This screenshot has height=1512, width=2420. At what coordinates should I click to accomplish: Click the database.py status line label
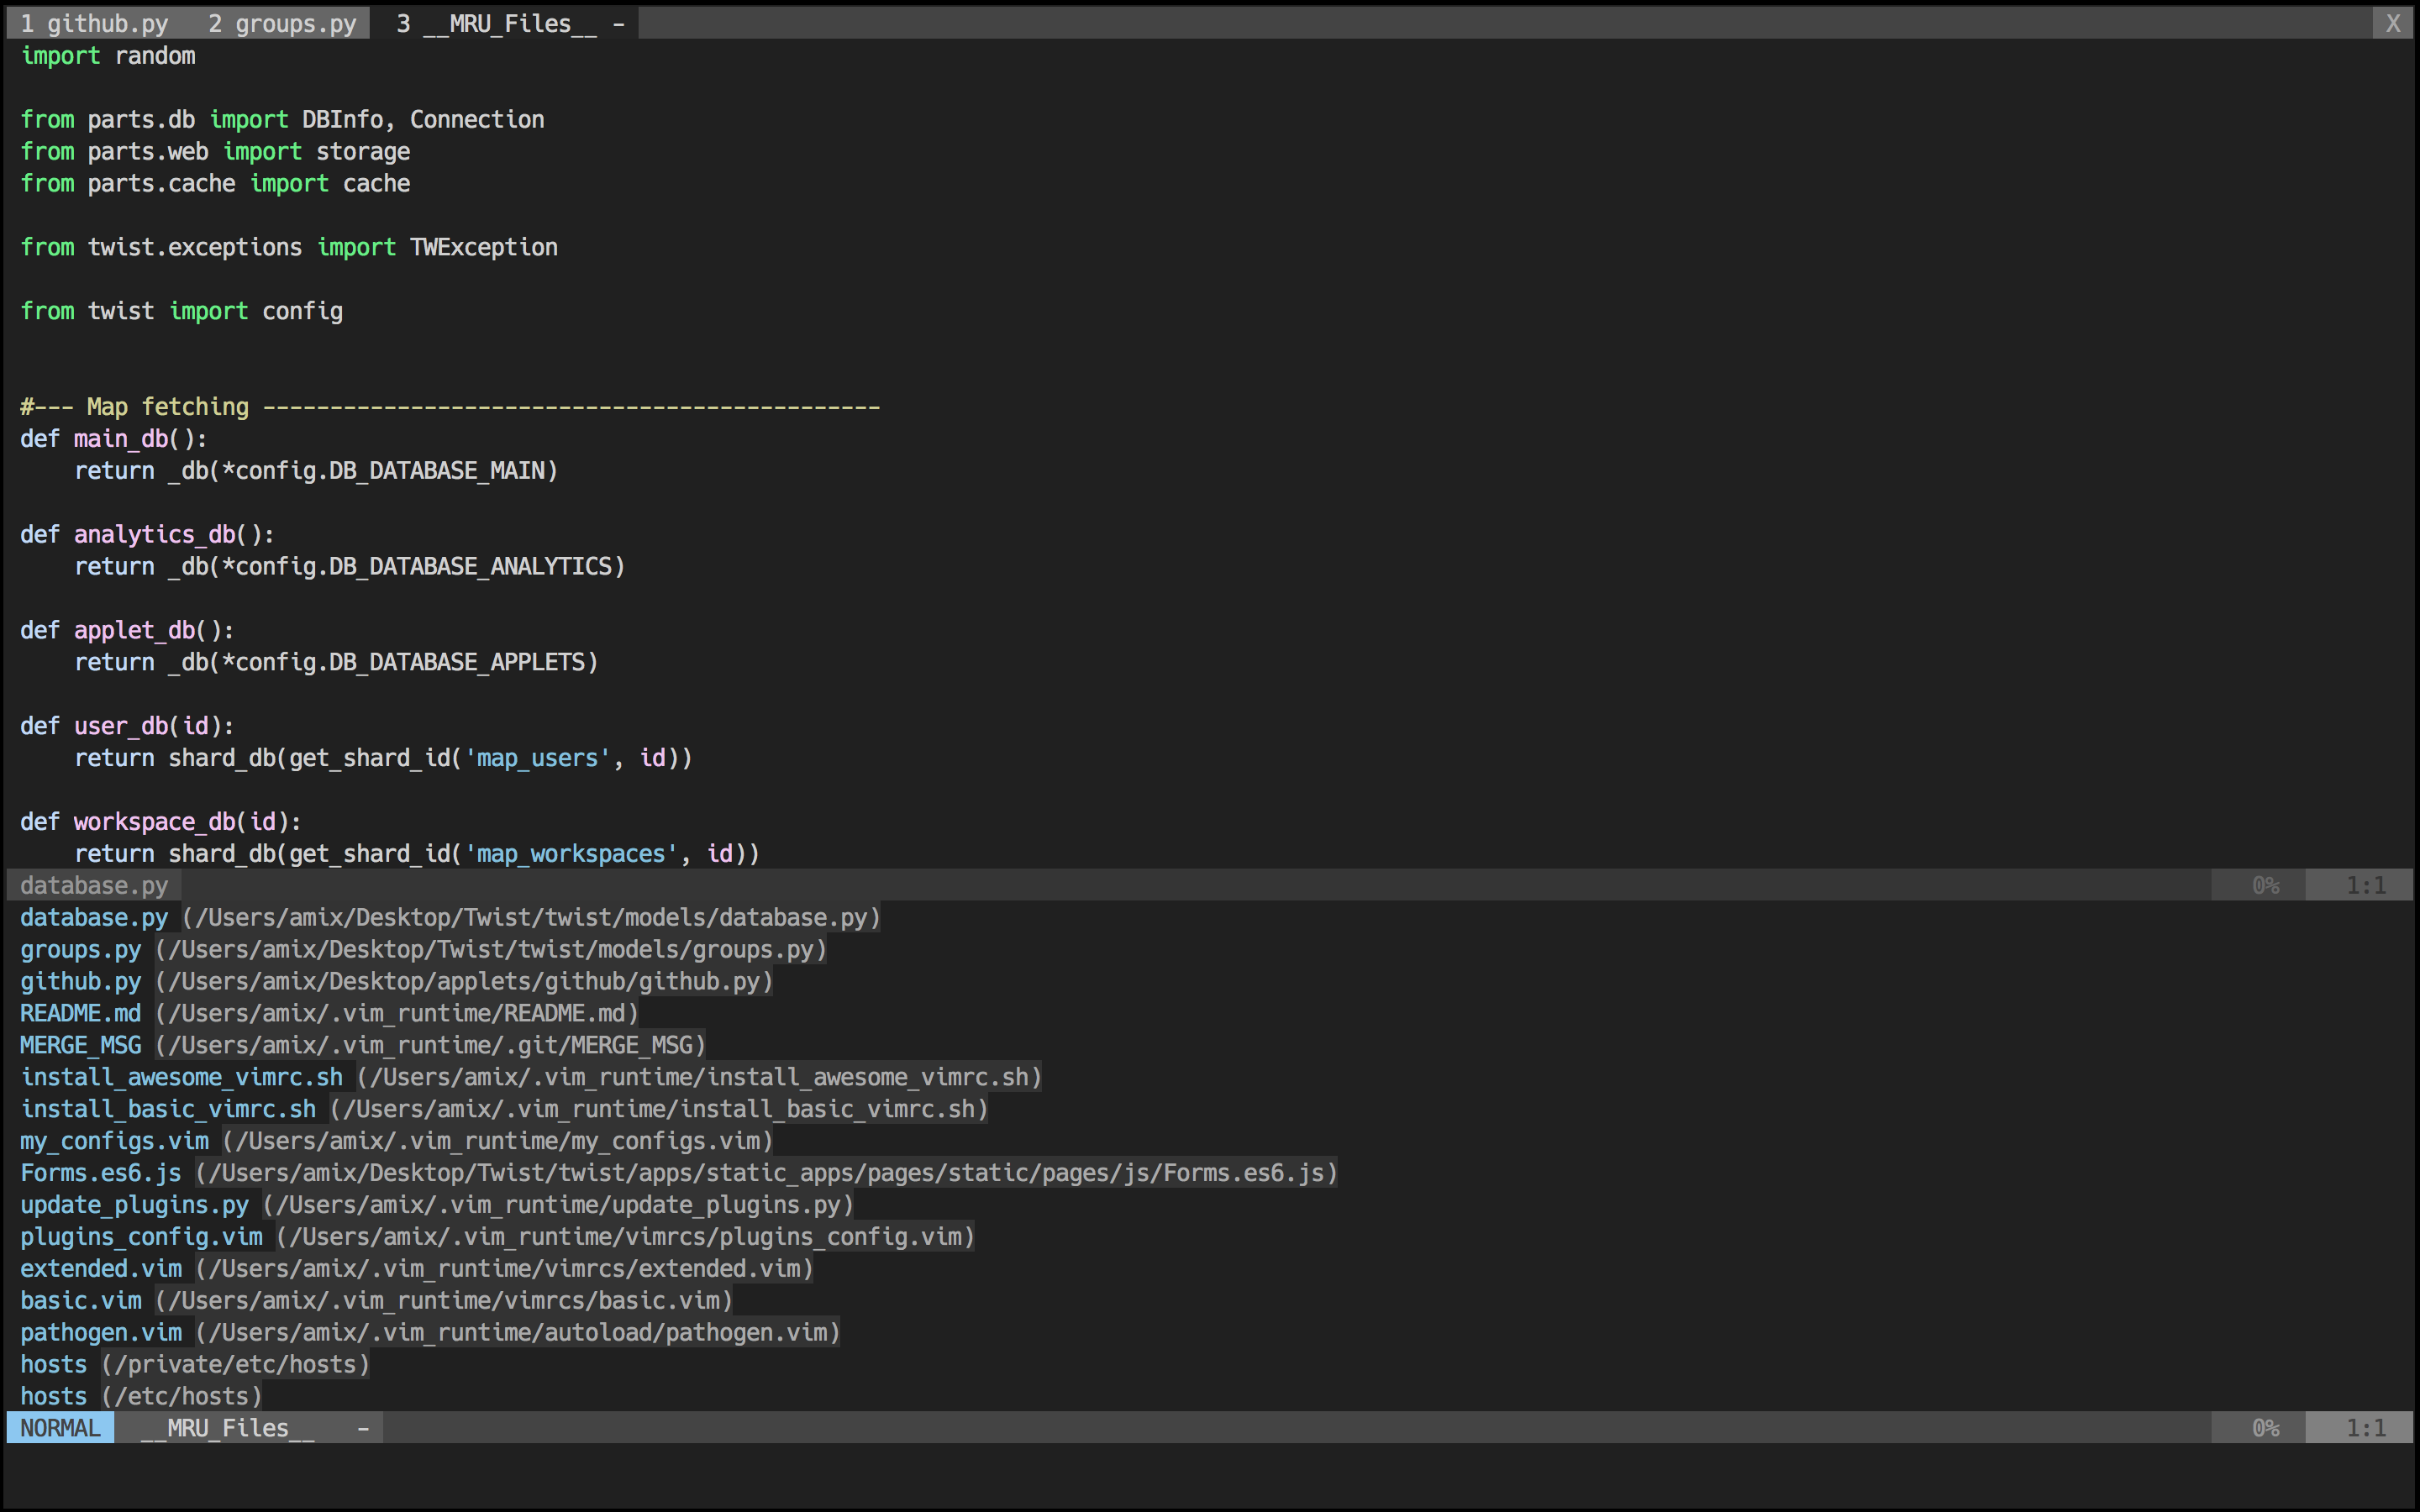[x=94, y=885]
